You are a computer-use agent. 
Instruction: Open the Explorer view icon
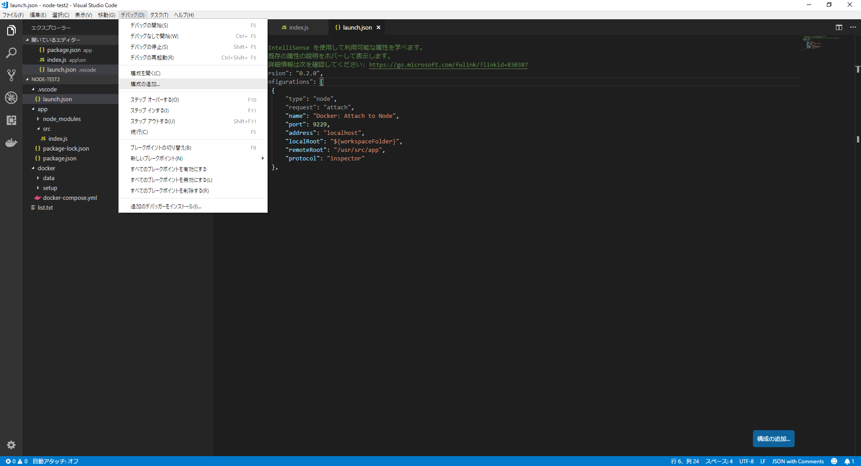11,30
